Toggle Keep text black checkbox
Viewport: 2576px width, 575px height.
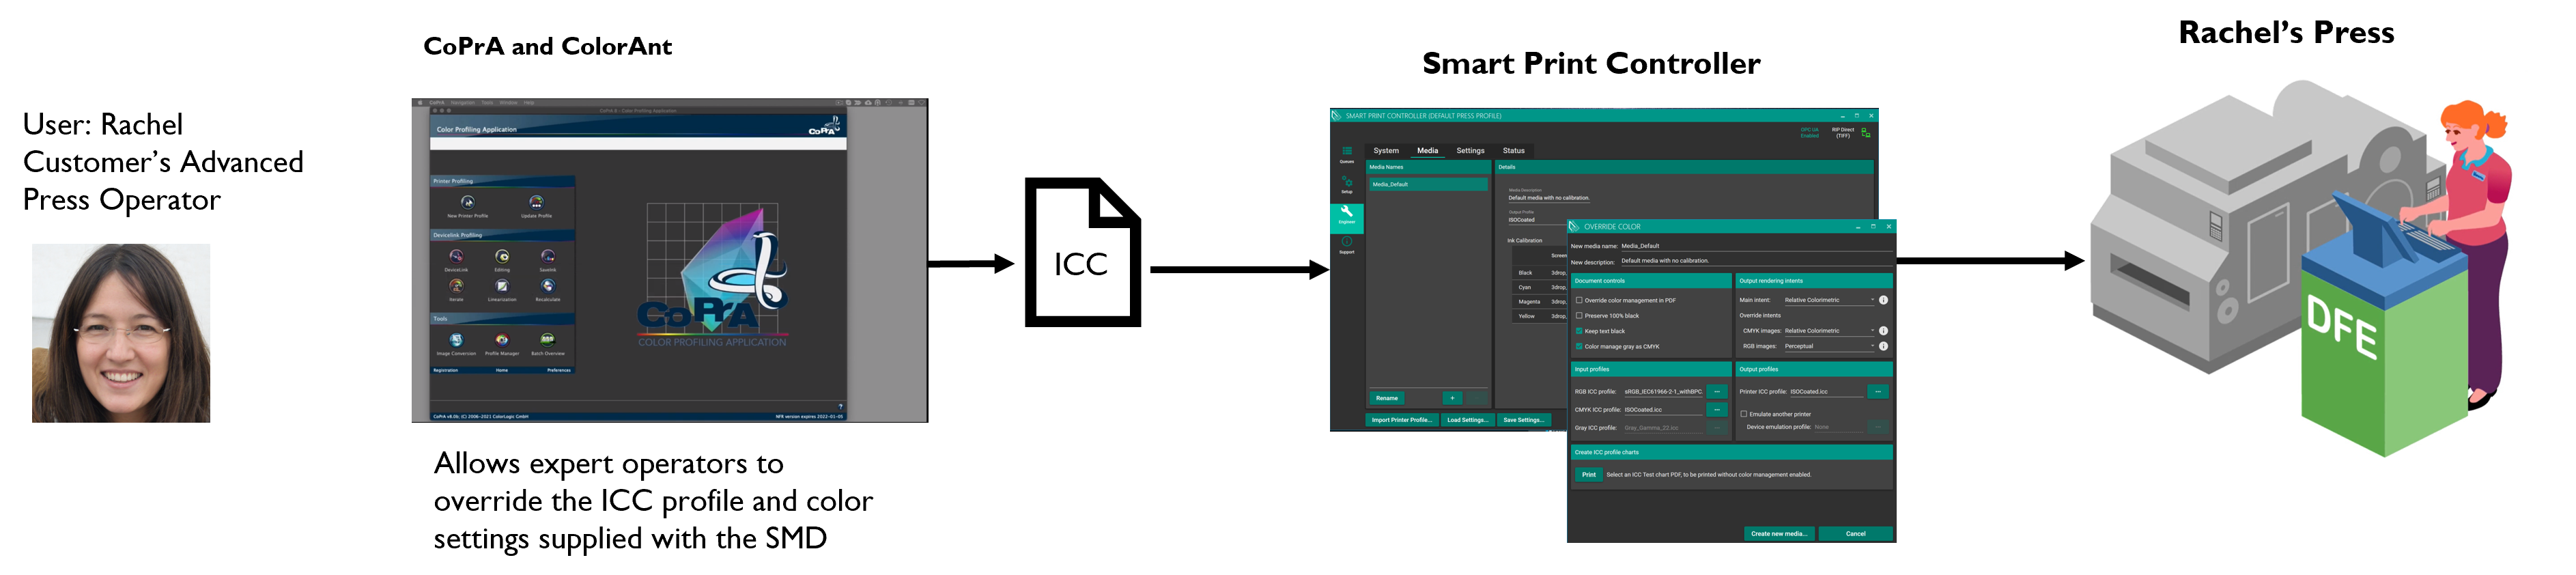(x=1579, y=331)
